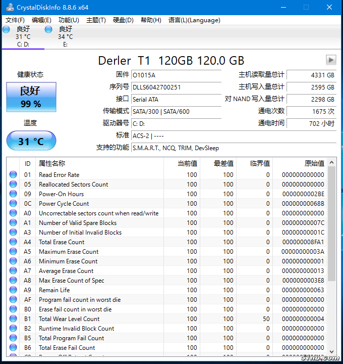Click the 属性名称 column header
This screenshot has width=343, height=364.
(x=52, y=163)
